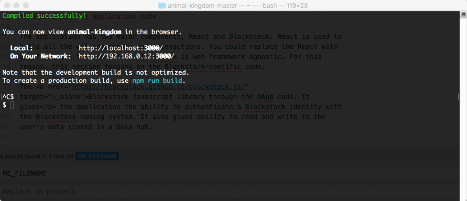This screenshot has width=467, height=201.
Task: Click the '9 results found in 4 files' text
Action: [x=36, y=156]
